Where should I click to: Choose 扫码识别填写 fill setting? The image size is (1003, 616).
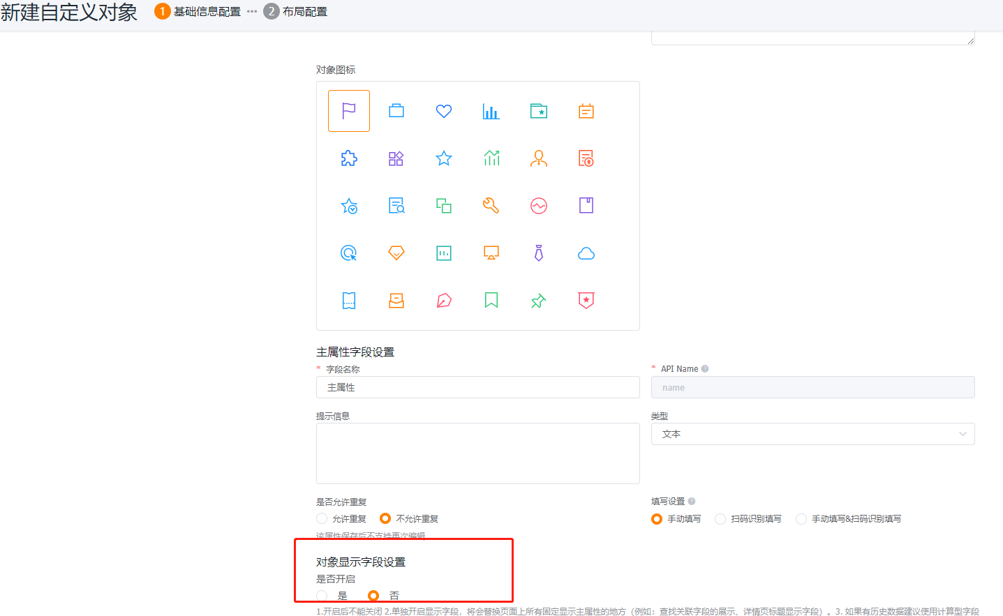click(720, 519)
